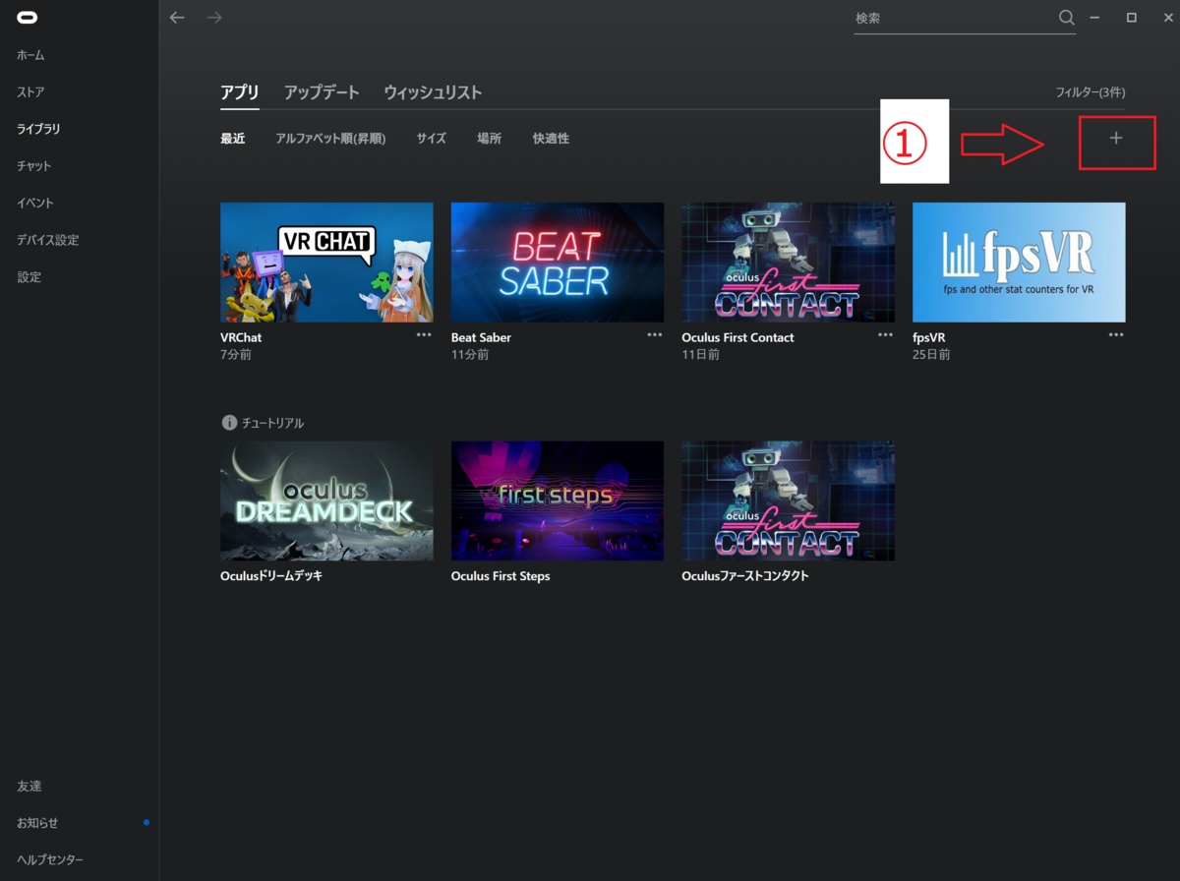Open the First Steps tutorial thumbnail

(558, 500)
